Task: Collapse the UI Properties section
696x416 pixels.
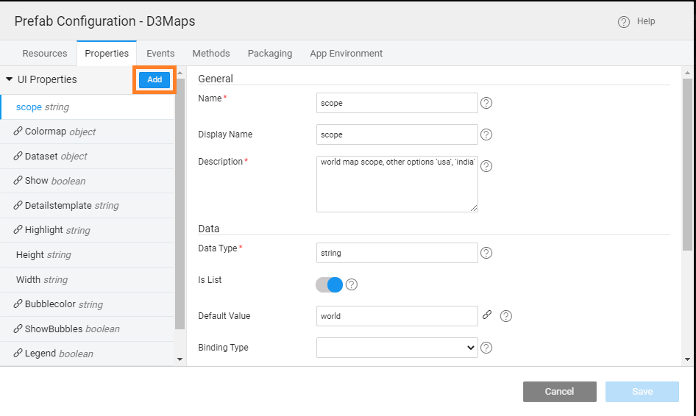Action: 10,79
